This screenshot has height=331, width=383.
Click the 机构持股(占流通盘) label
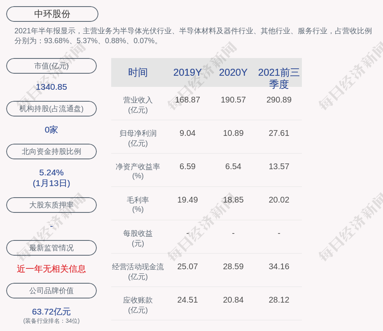(51, 109)
